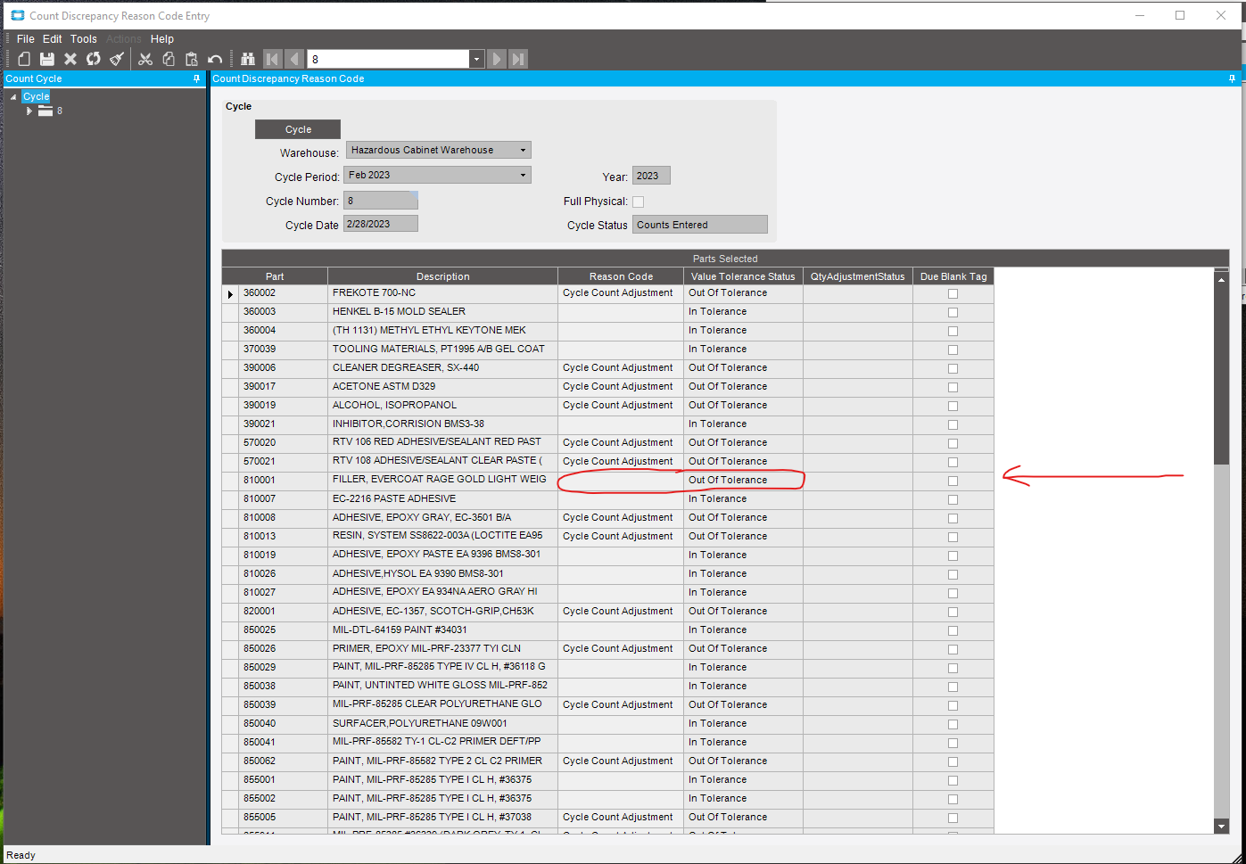Sort by the Reason Code column header
Screen dimensions: 1246x864
621,276
